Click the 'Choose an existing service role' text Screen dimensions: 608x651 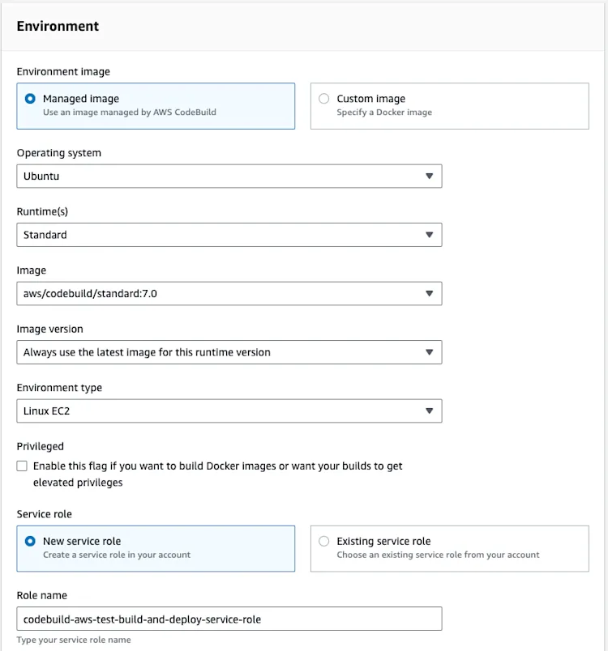[438, 555]
